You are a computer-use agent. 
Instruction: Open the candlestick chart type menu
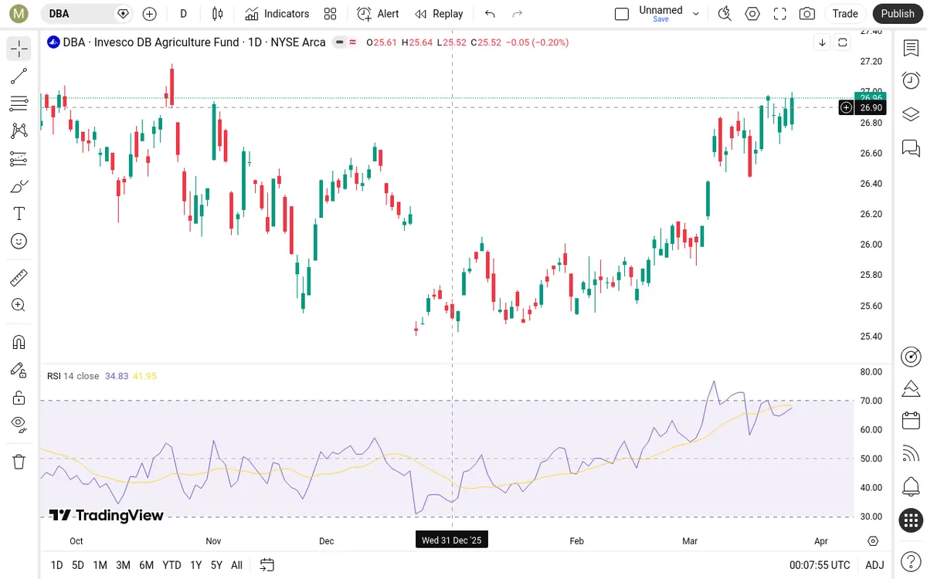(217, 14)
